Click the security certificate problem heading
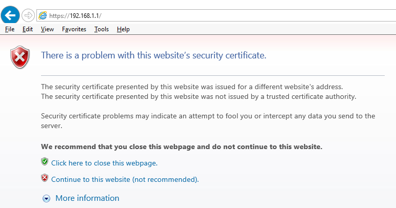Image resolution: width=396 pixels, height=208 pixels. 153,55
